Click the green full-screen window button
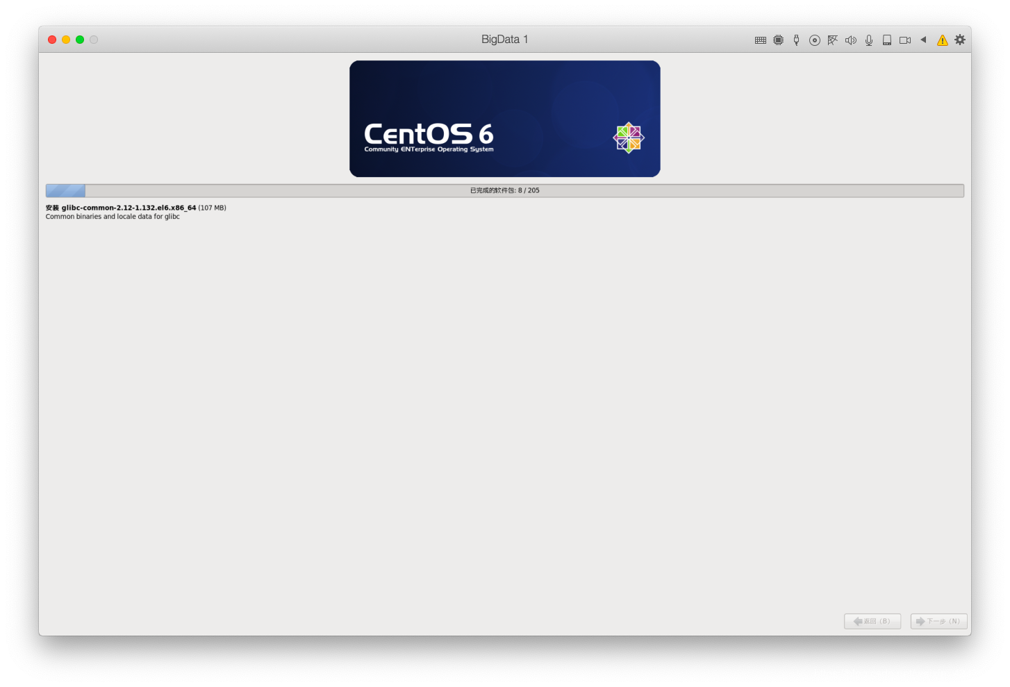The width and height of the screenshot is (1010, 687). (80, 40)
